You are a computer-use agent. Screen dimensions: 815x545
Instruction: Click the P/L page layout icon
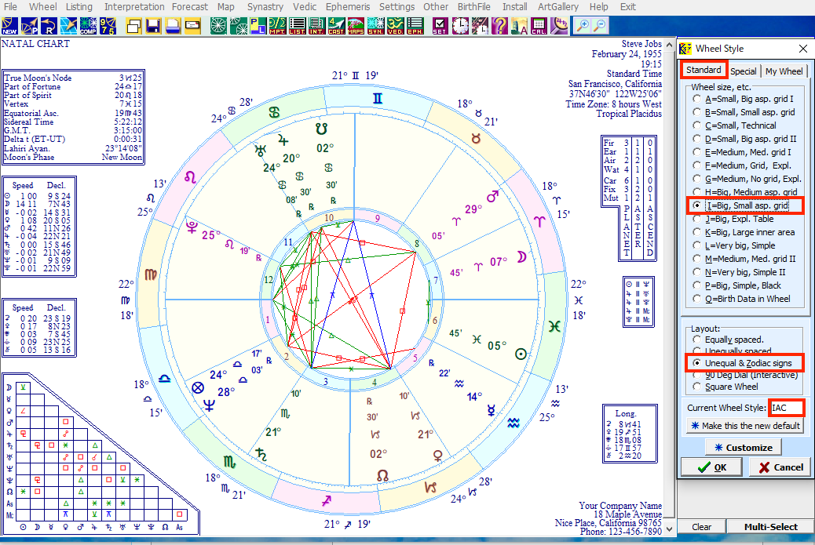coord(258,26)
